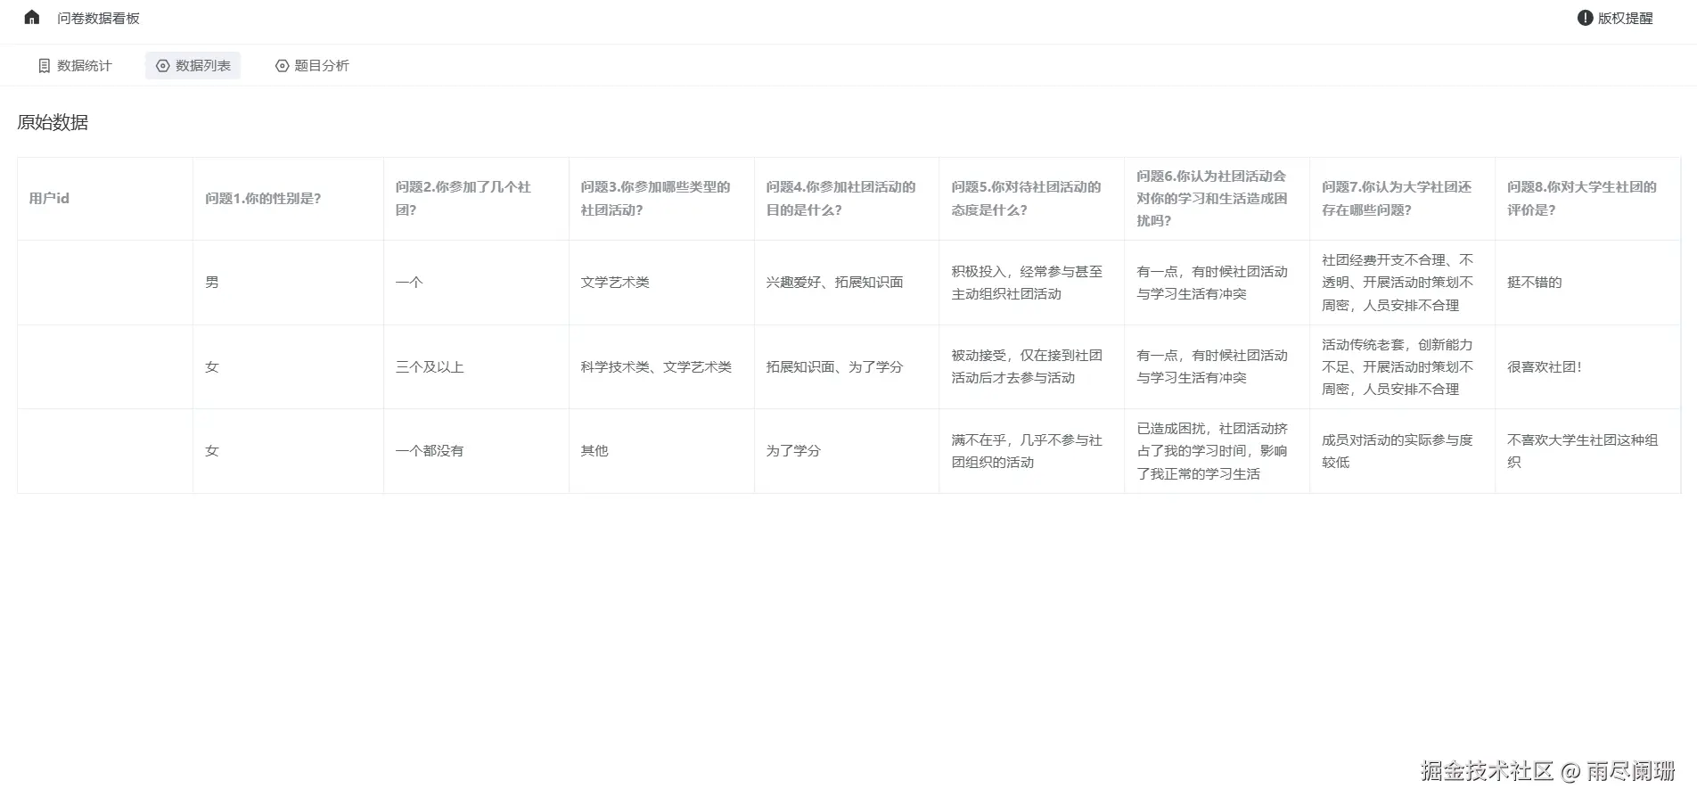This screenshot has height=805, width=1697.
Task: Click the 一个都没有 cell
Action: pyautogui.click(x=476, y=451)
